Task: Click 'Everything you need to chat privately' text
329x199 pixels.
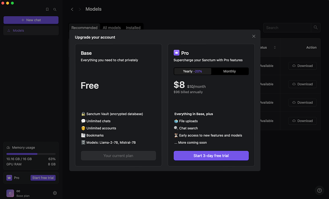Action: (x=109, y=60)
